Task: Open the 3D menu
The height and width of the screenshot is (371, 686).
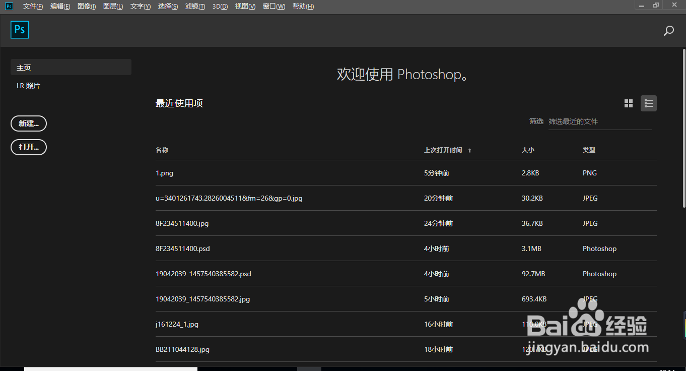Action: (x=220, y=6)
